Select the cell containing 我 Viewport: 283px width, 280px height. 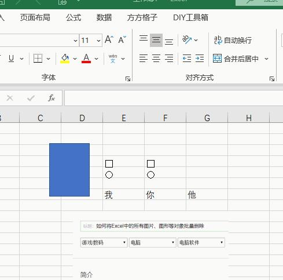(x=124, y=194)
